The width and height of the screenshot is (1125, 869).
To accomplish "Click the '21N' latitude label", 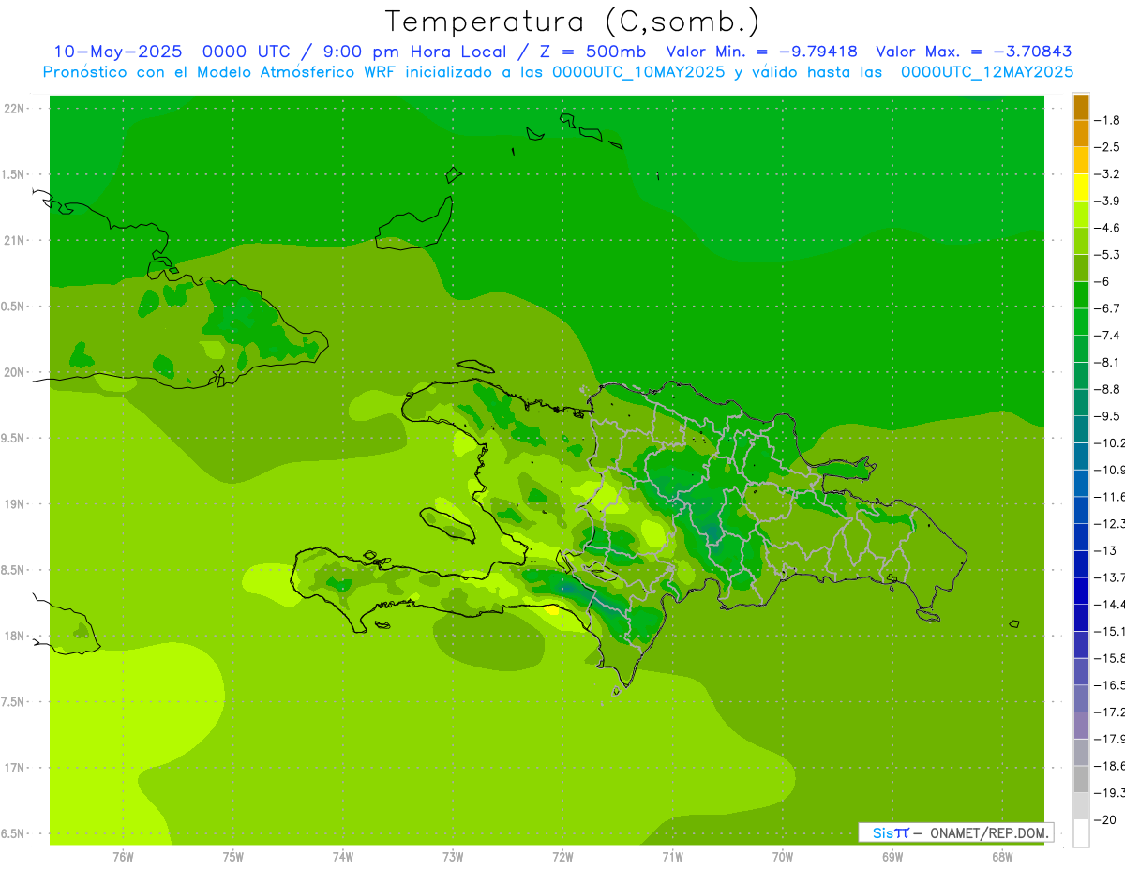I will 16,240.
